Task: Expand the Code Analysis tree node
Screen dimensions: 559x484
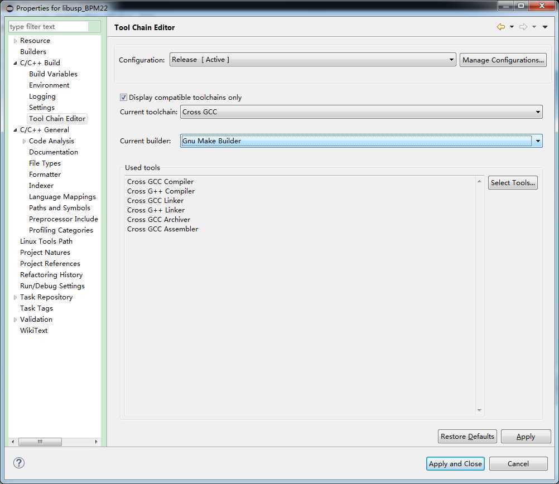Action: point(24,141)
